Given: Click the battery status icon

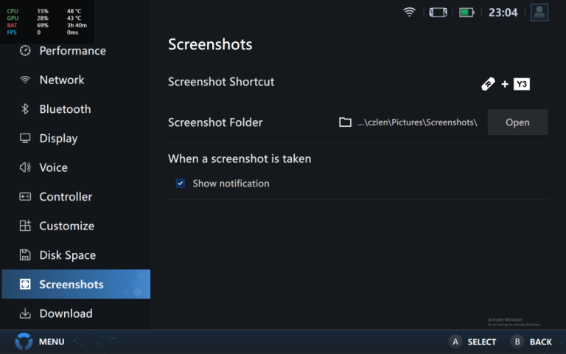Looking at the screenshot, I should (x=466, y=12).
